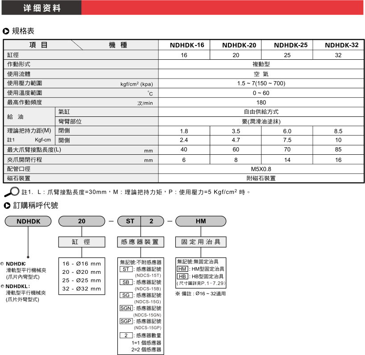Click the boxed SGN sensor code

click(126, 308)
